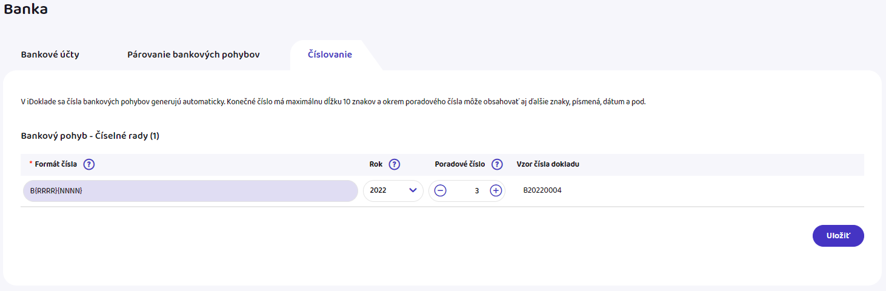Viewport: 886px width, 291px height.
Task: Decrease Poradové číslo with minus icon
Action: point(441,190)
